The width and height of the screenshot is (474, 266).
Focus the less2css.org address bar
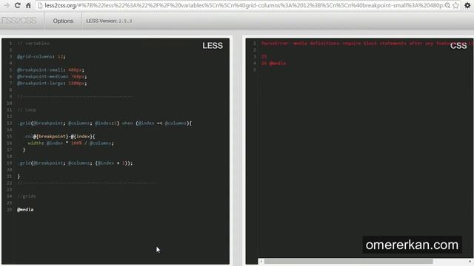(x=244, y=5)
